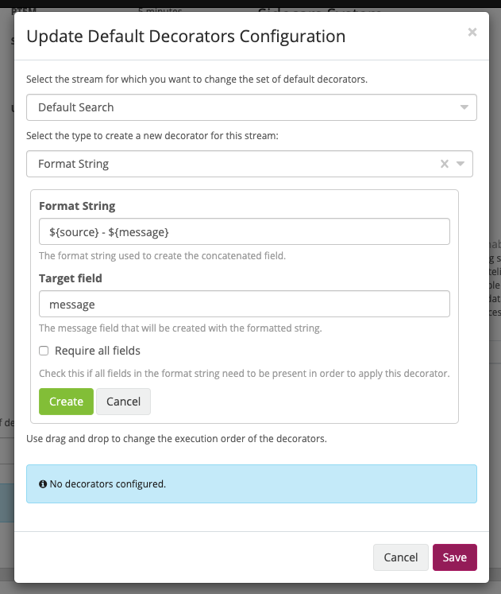This screenshot has width=501, height=594.
Task: Open the decorator type dropdown arrow
Action: (461, 164)
